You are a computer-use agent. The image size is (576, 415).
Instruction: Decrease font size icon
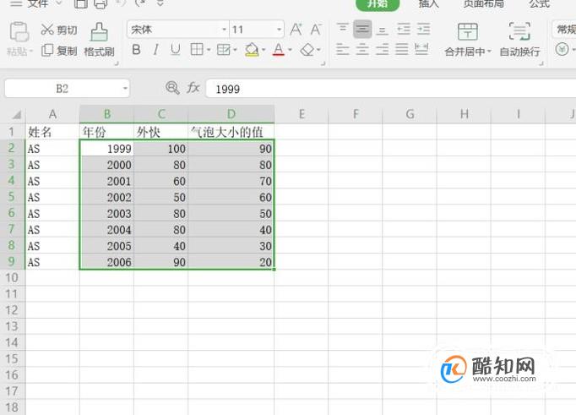(316, 30)
